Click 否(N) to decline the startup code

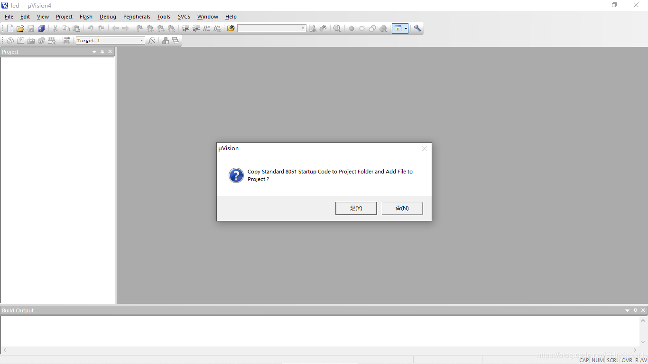402,208
